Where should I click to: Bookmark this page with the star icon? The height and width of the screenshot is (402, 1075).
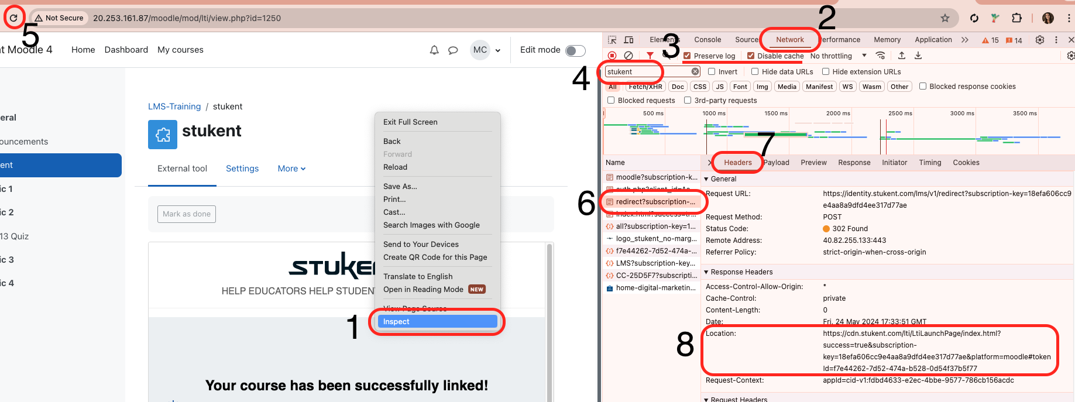click(x=945, y=18)
